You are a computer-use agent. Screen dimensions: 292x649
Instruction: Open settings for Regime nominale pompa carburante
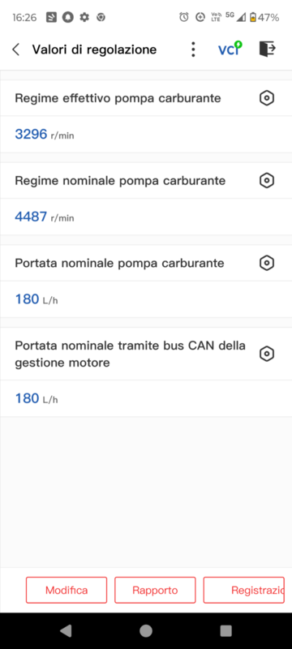point(267,180)
